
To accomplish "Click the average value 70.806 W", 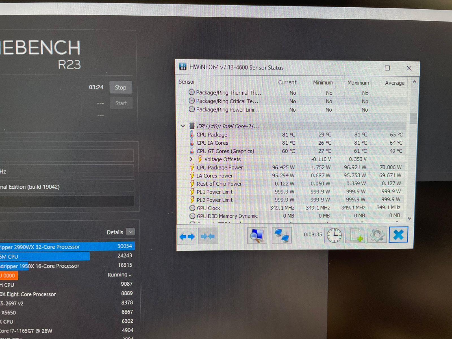I will pyautogui.click(x=390, y=167).
